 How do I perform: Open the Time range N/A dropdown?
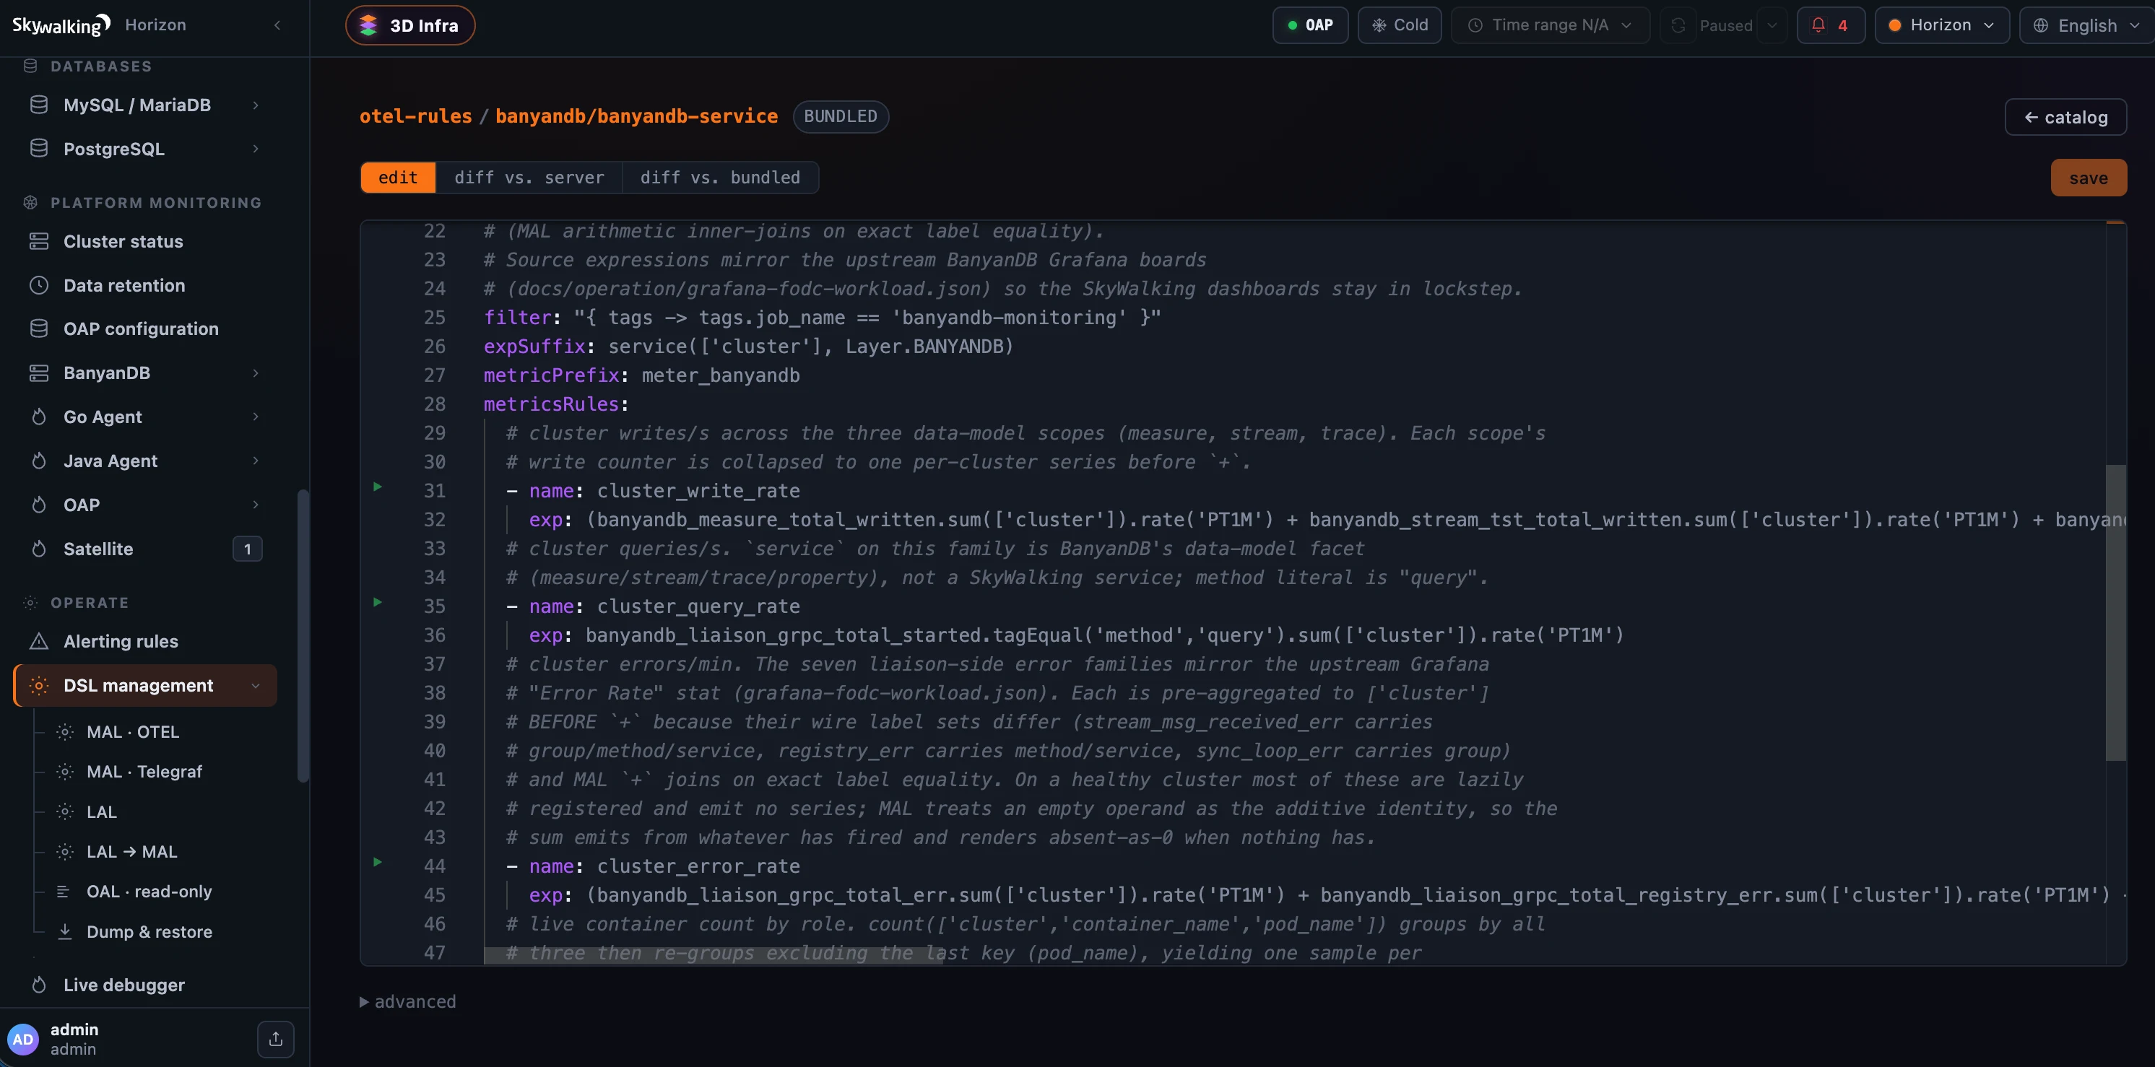1549,25
